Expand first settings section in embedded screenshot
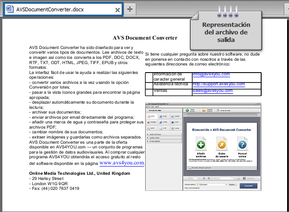This screenshot has width=289, height=212. coord(164,134)
